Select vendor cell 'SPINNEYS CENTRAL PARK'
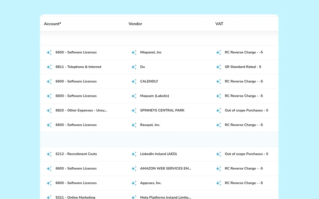 click(x=162, y=110)
